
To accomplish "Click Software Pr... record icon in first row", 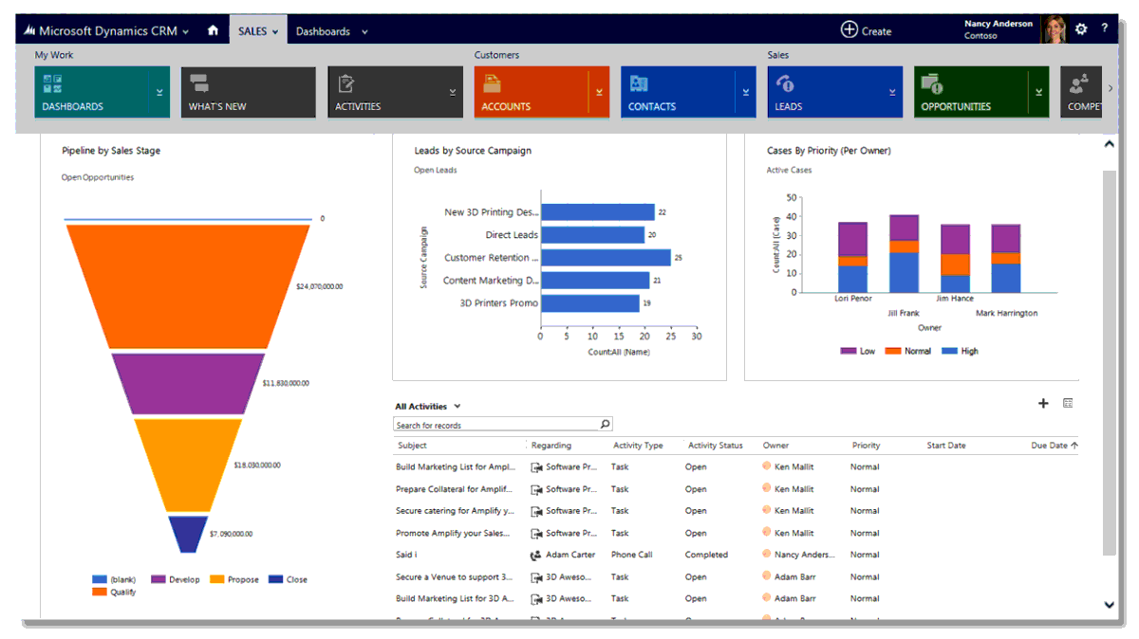I will point(536,467).
